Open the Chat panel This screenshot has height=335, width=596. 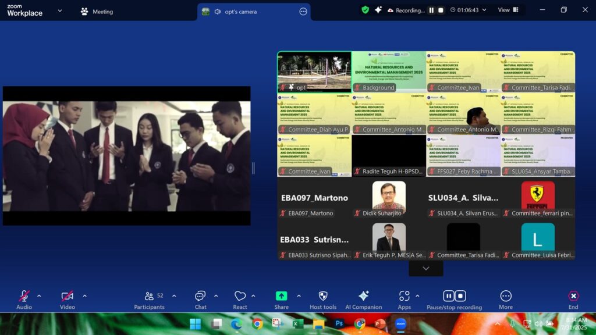200,297
